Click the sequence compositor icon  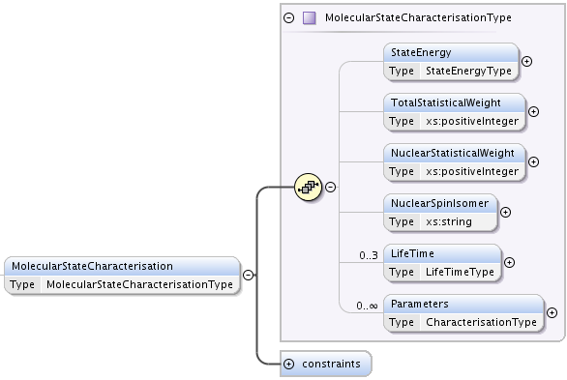pos(308,188)
